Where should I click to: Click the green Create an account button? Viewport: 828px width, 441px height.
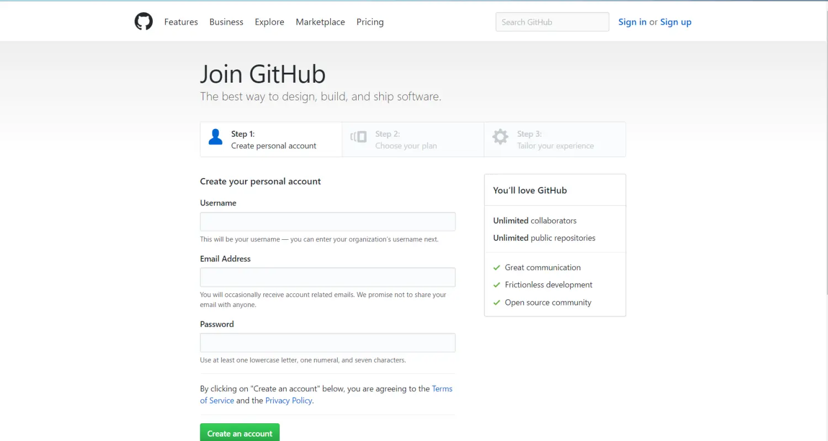240,433
